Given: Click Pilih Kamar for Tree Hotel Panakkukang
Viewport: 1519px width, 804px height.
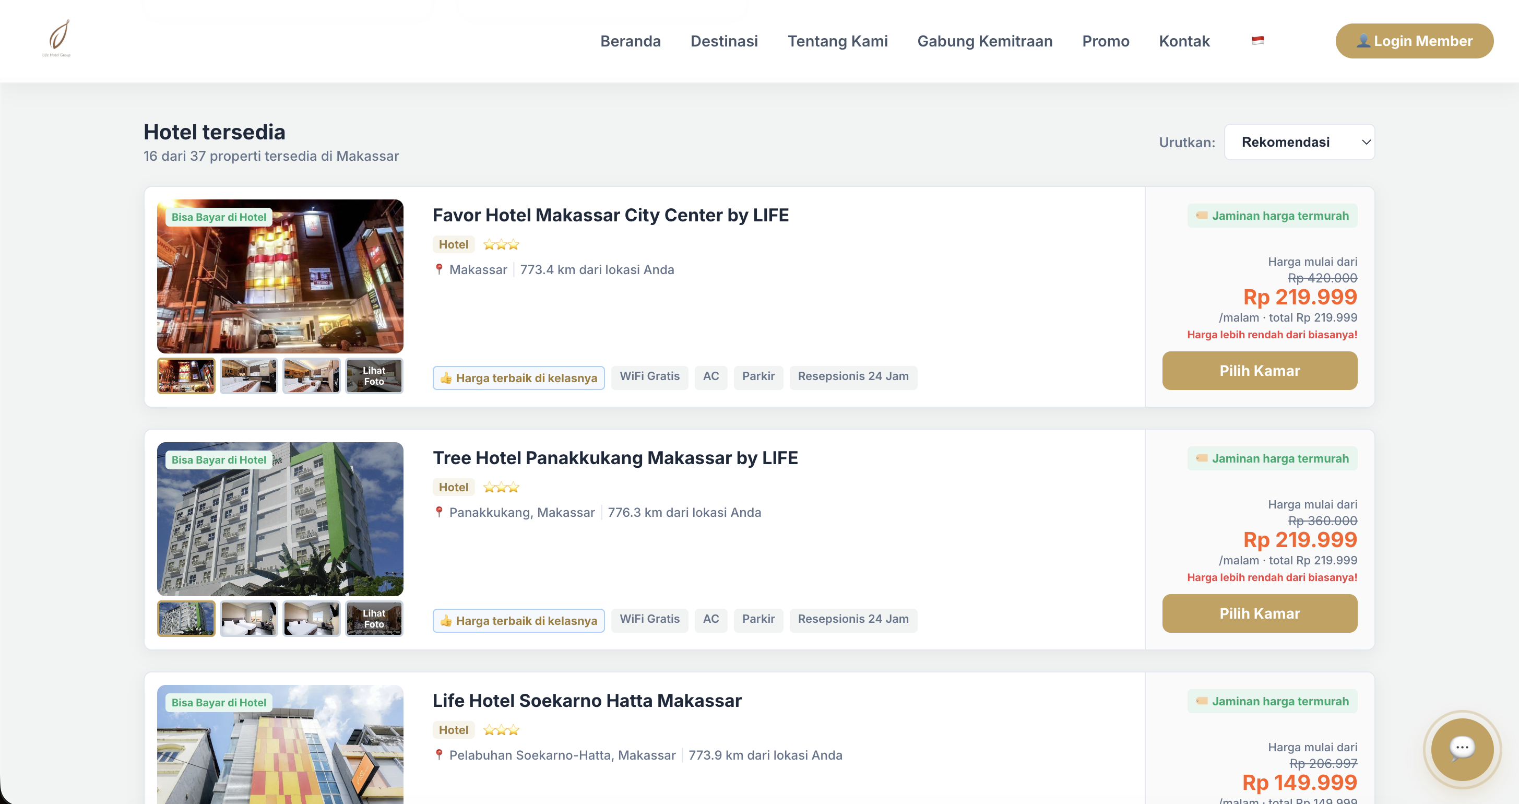Looking at the screenshot, I should (1260, 613).
